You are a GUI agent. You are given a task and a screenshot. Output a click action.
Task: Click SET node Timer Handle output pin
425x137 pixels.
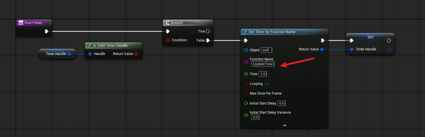(388, 49)
